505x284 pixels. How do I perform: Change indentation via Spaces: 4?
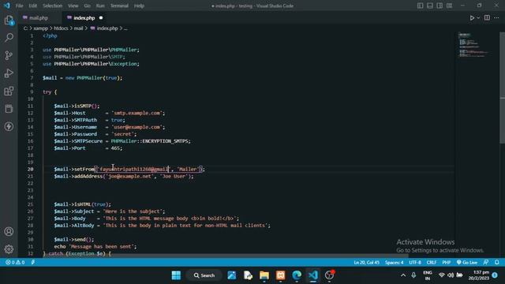pyautogui.click(x=394, y=263)
